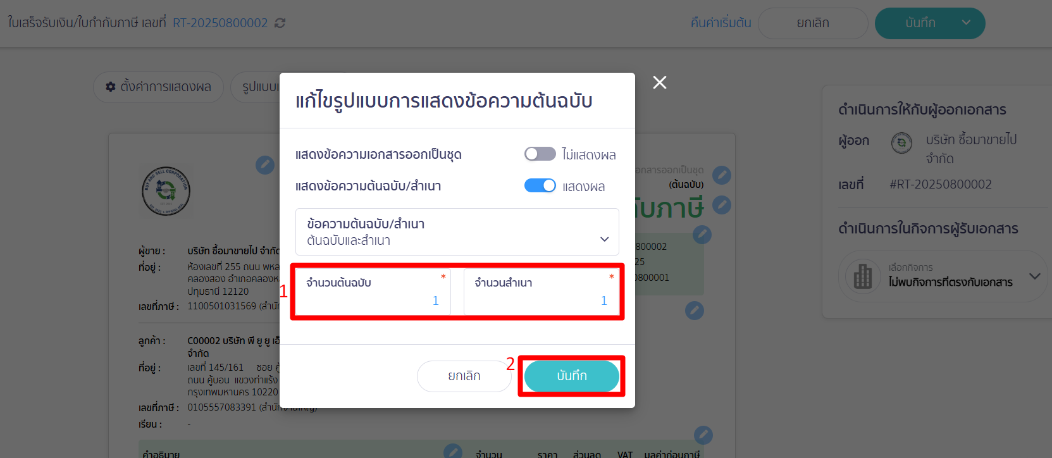Click the green logo beside ผู้ออก company name
Screen dimensions: 1052x458
[x=901, y=143]
